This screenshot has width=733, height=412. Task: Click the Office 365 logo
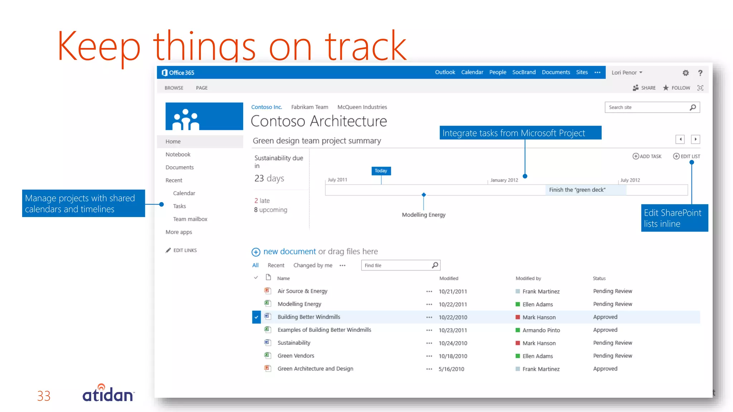click(178, 73)
